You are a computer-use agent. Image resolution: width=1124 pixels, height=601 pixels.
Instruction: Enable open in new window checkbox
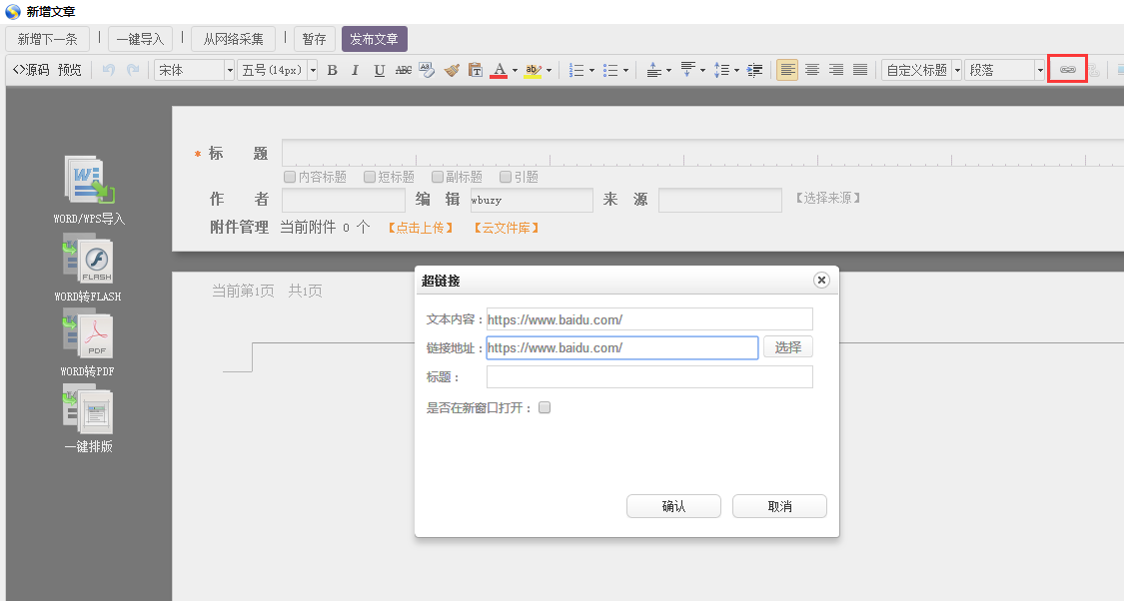tap(545, 407)
